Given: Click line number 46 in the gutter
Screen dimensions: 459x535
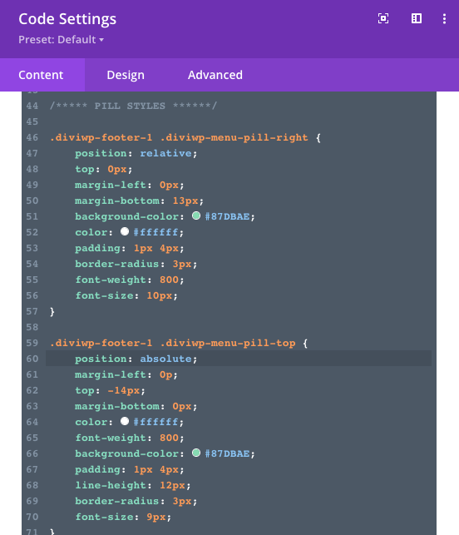Looking at the screenshot, I should pyautogui.click(x=32, y=137).
